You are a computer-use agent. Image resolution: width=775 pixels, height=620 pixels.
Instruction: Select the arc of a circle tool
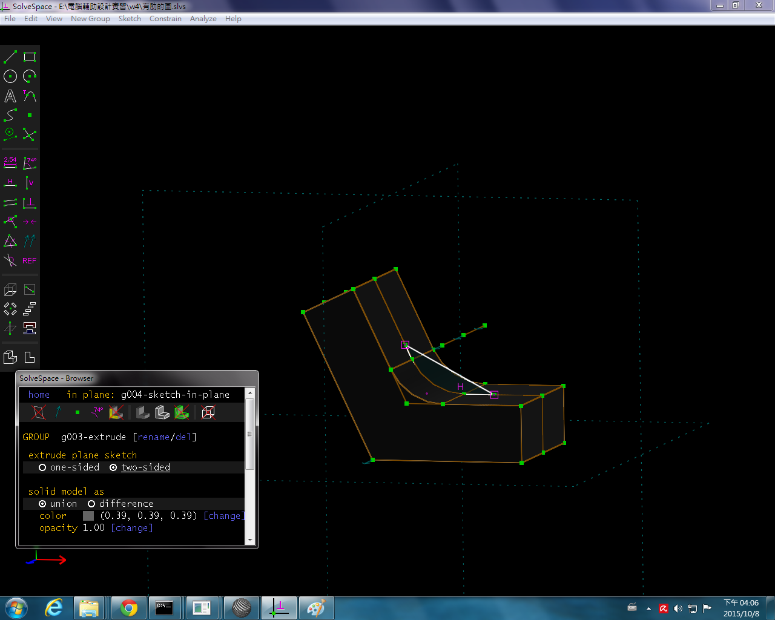30,76
